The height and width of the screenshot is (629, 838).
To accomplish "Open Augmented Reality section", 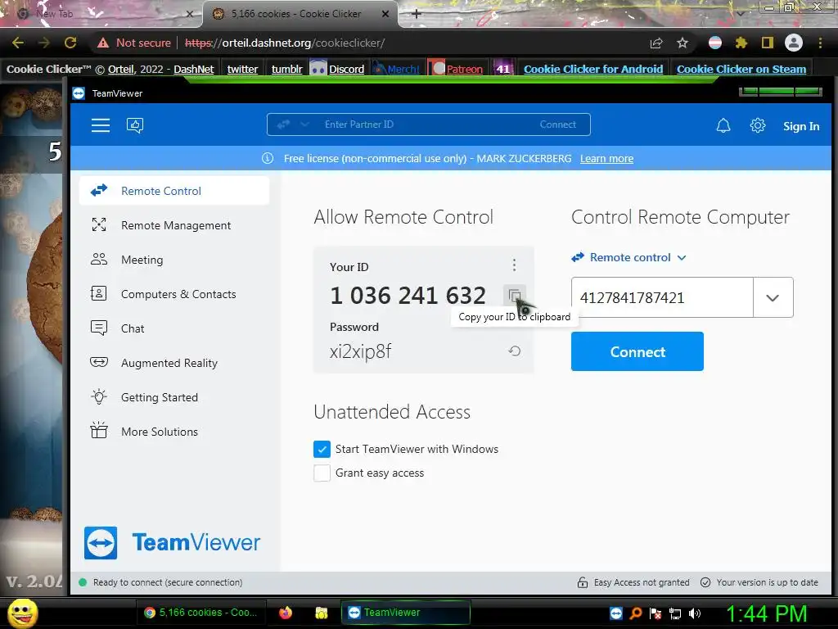I will [174, 363].
